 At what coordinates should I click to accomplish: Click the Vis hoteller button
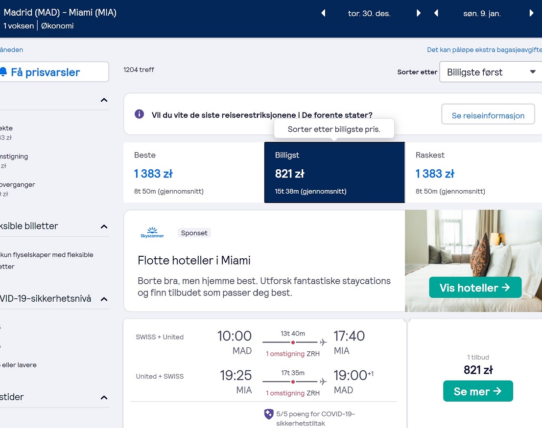tap(475, 288)
